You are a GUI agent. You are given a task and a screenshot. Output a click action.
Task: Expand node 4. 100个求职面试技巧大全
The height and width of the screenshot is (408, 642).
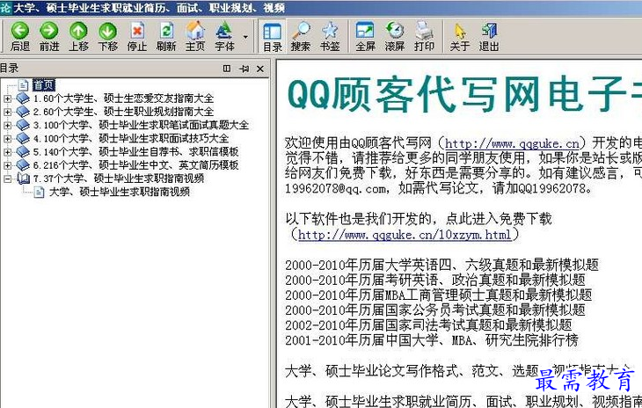(7, 139)
